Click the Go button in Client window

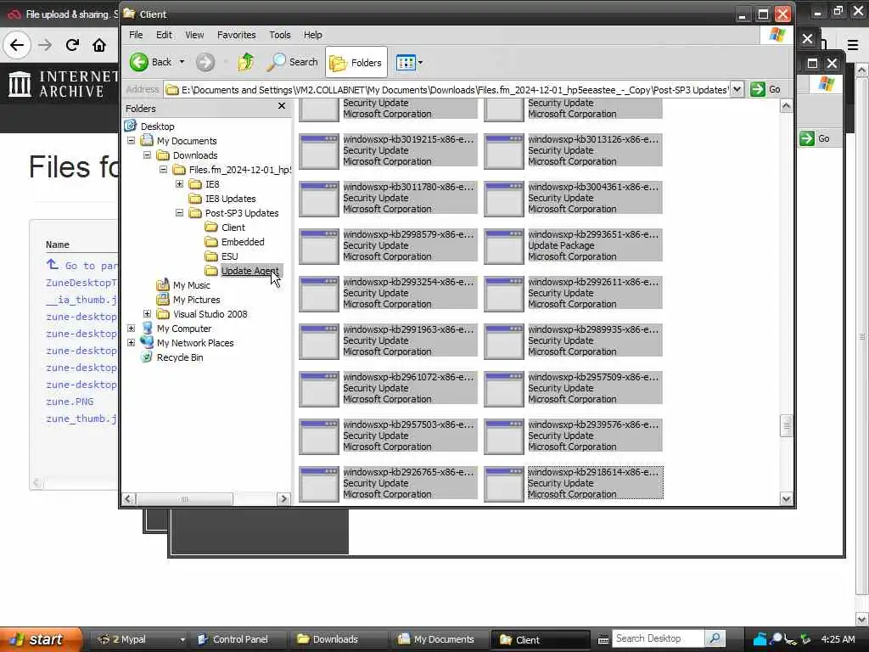(765, 89)
